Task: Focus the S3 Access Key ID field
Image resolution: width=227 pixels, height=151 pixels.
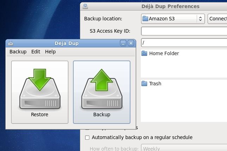Action: tap(184, 31)
